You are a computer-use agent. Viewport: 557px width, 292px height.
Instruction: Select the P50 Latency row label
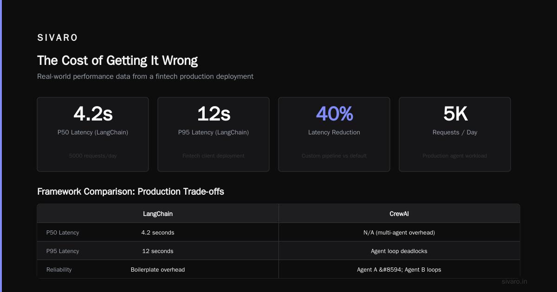coord(63,233)
